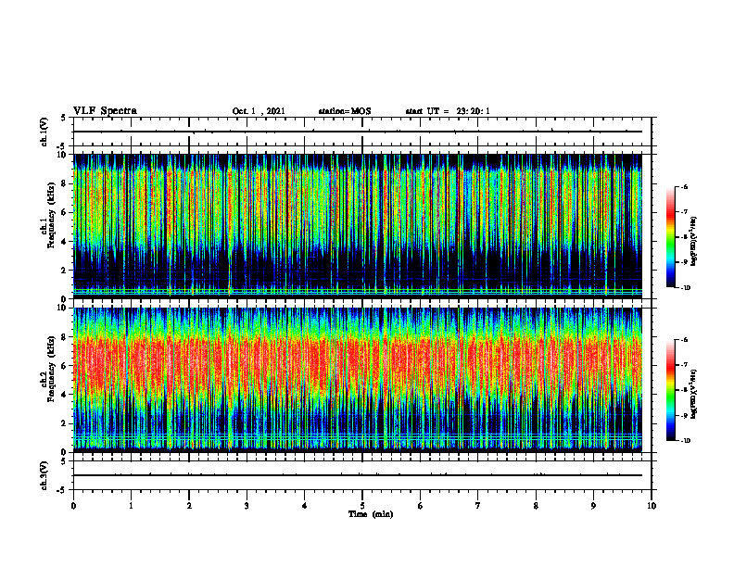
Task: Click the ch.1 spectrogram color scale bar
Action: 670,237
